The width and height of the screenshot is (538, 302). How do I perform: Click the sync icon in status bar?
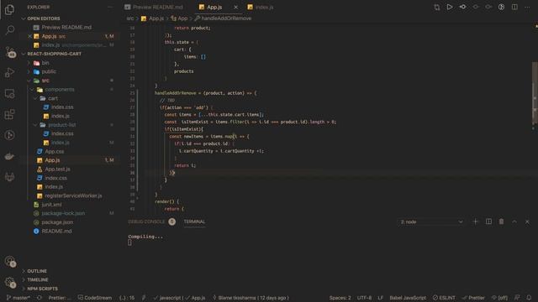(x=40, y=298)
